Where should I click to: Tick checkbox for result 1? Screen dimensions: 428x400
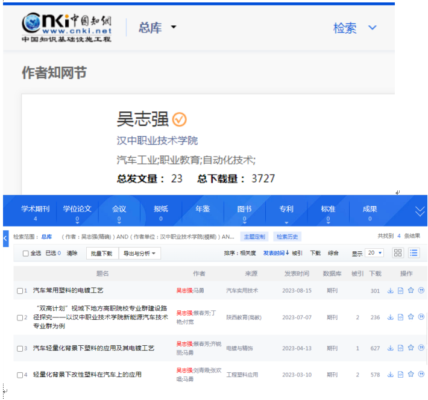coord(20,291)
